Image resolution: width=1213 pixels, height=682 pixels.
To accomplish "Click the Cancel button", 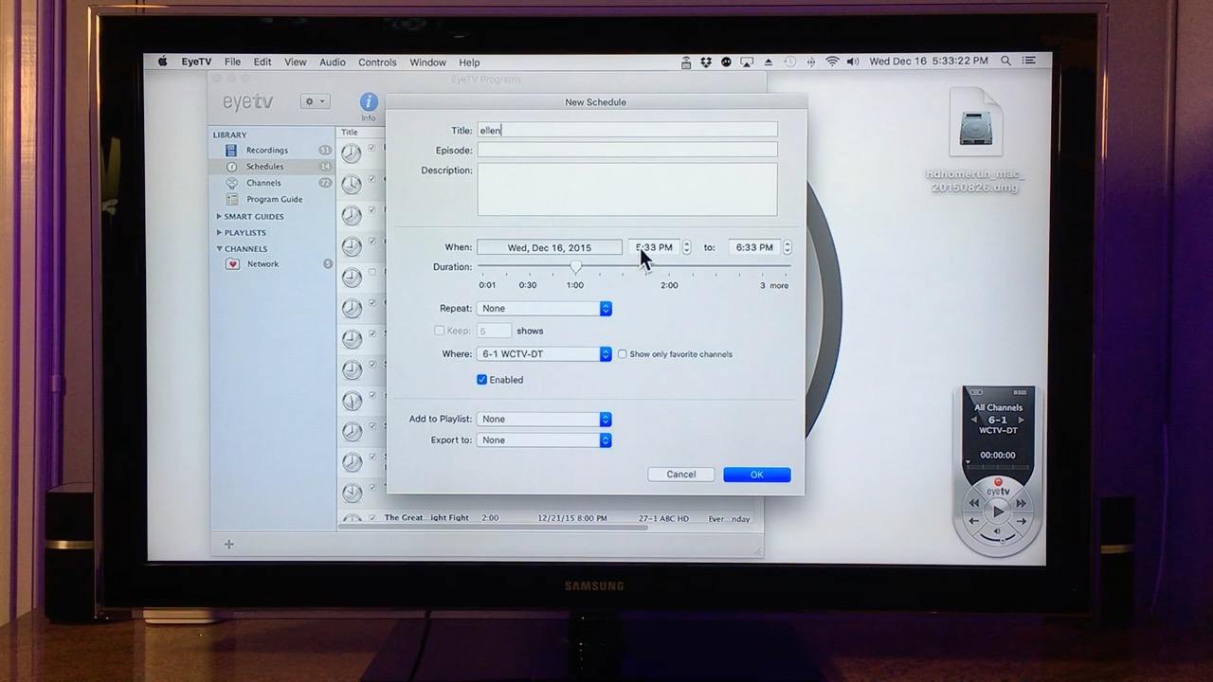I will (x=680, y=475).
